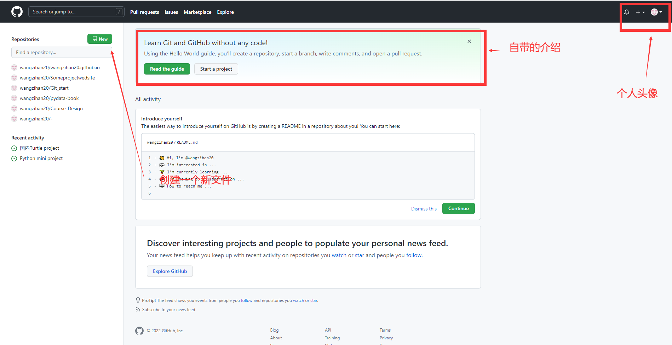
Task: Click 'star' link in the ProTip line
Action: 314,301
